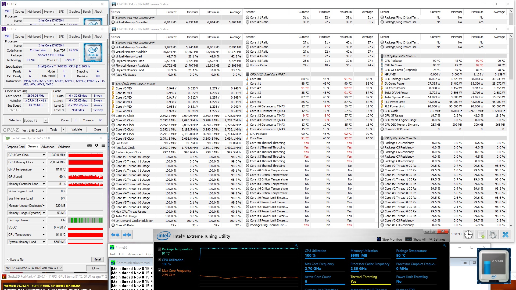The image size is (516, 290).
Task: Open NVIDIA GeForce GTX 1070 GPU selector
Action: pyautogui.click(x=34, y=268)
